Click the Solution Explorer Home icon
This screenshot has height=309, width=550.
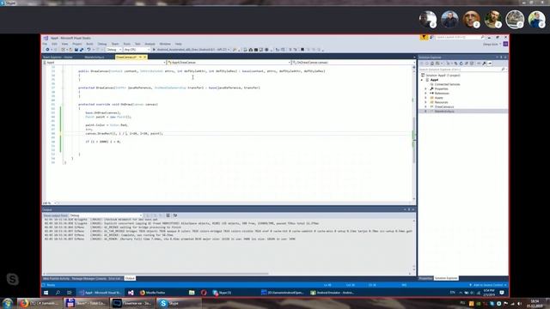pos(431,64)
